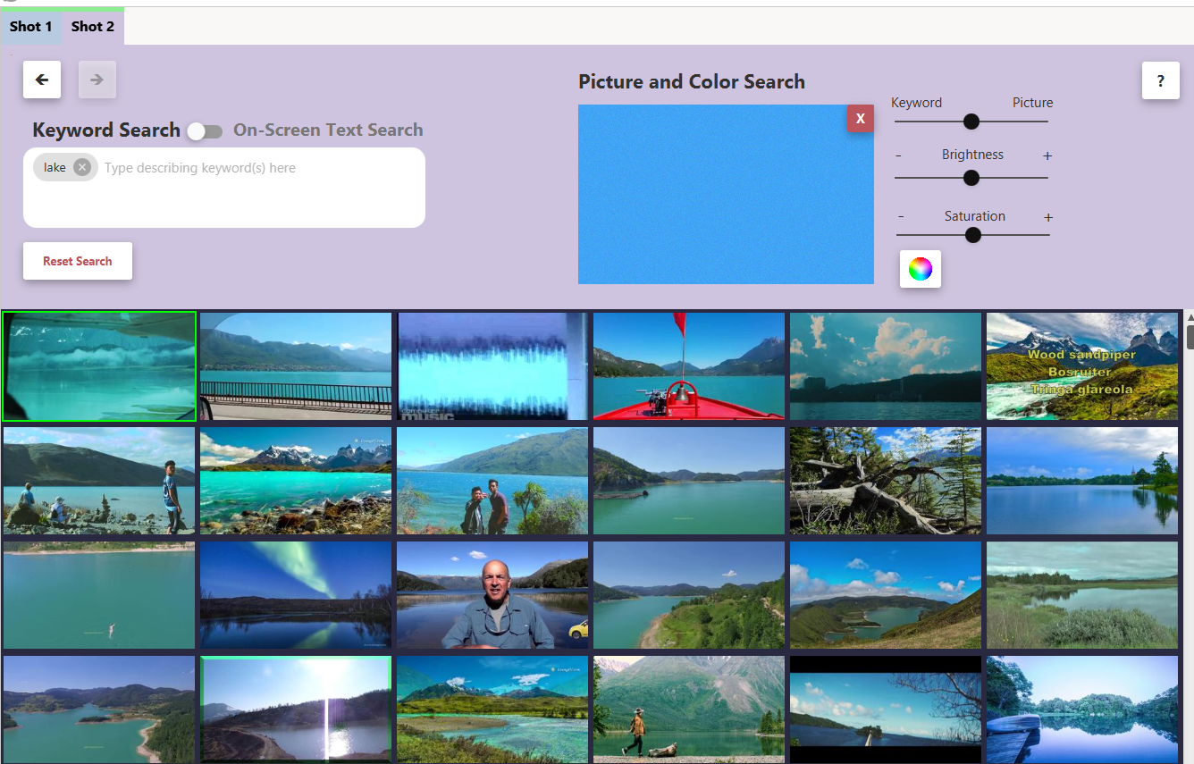Select thumbnail with letterboxed black bars
Image resolution: width=1194 pixels, height=764 pixels.
[886, 709]
